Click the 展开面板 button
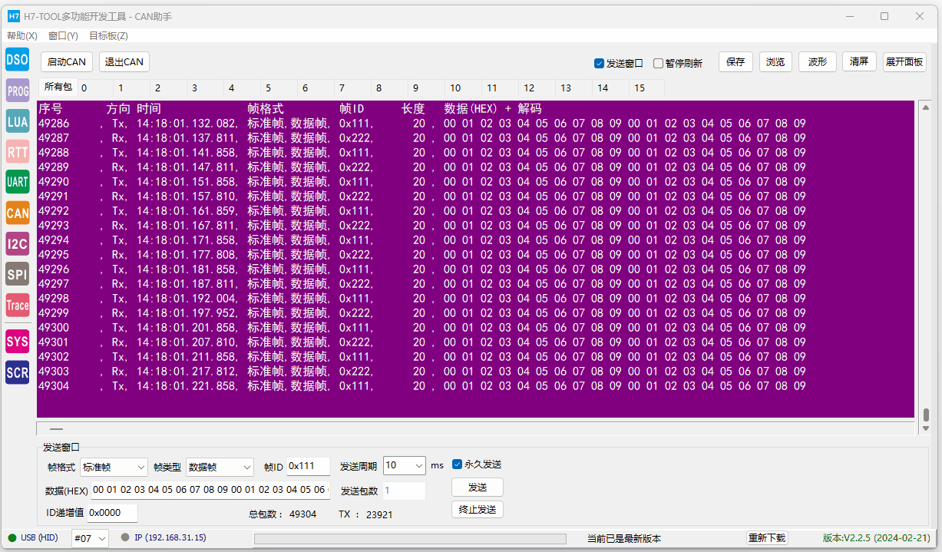 (904, 62)
